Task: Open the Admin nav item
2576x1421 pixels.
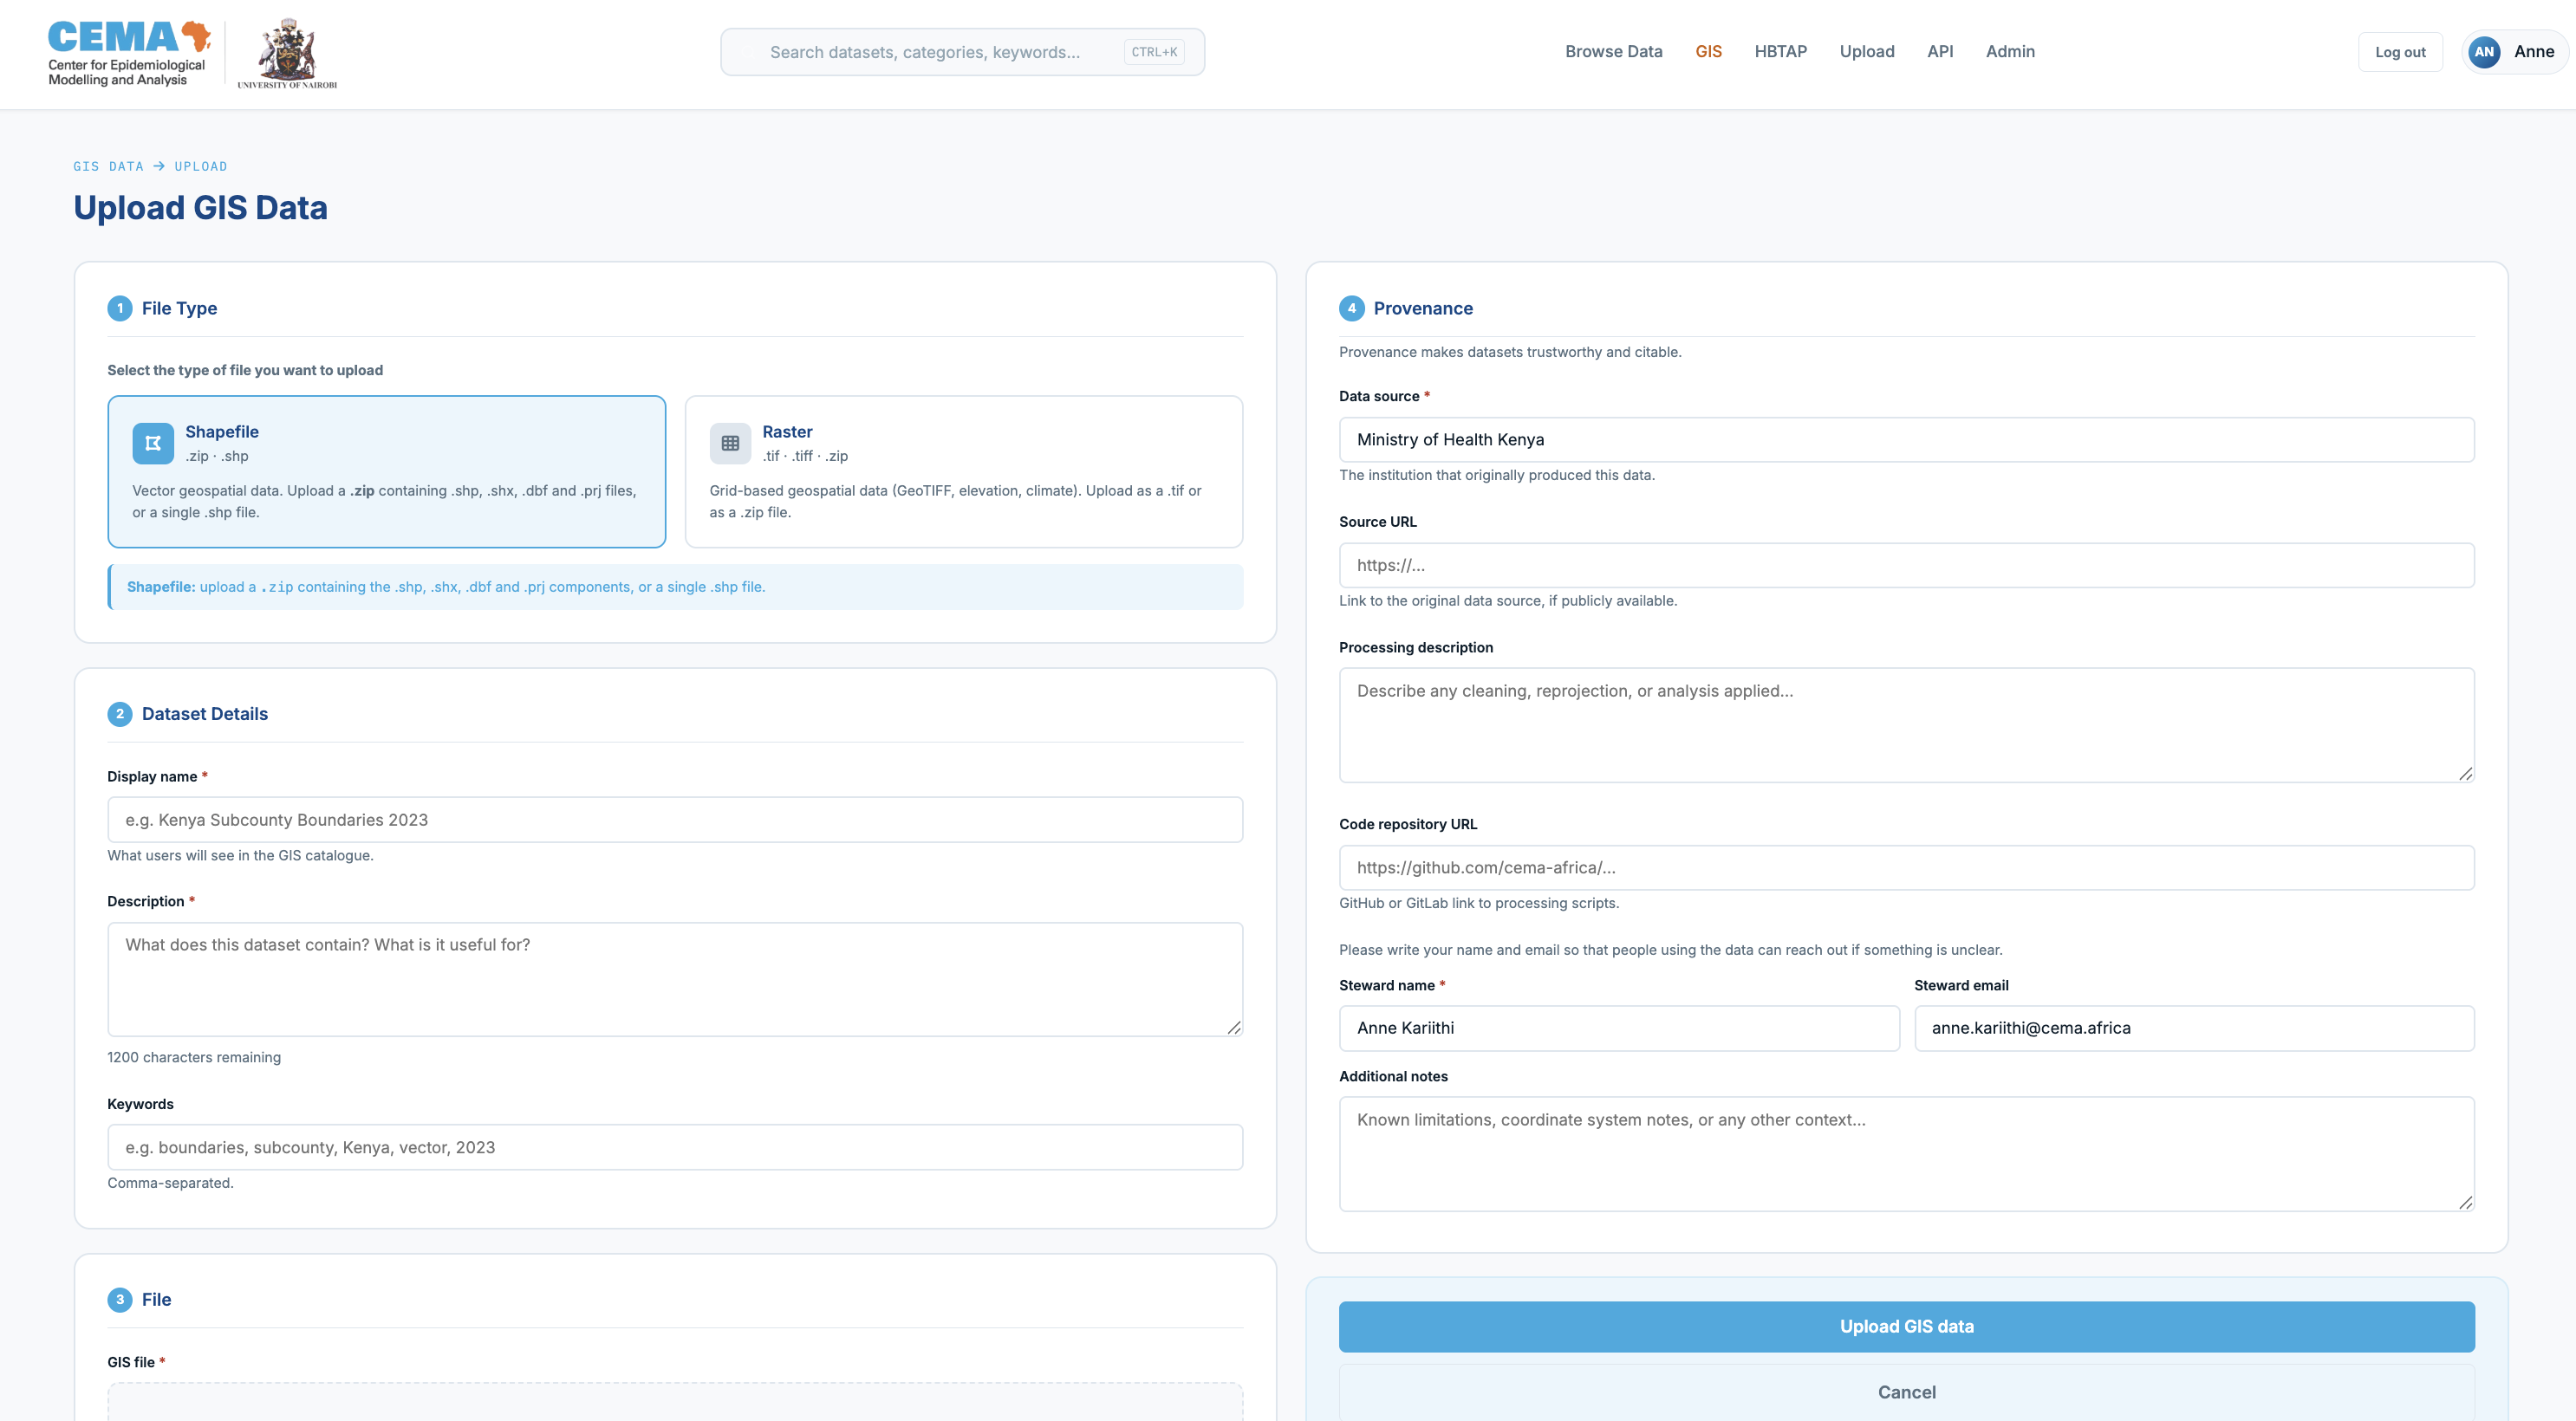Action: click(2009, 52)
